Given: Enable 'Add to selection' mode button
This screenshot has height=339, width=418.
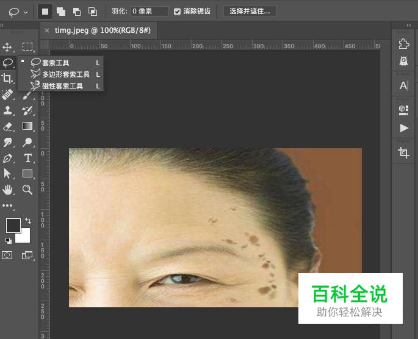Looking at the screenshot, I should pos(61,11).
